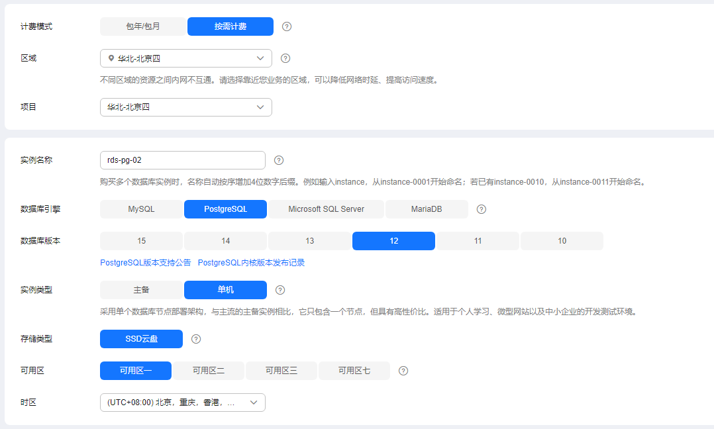The width and height of the screenshot is (714, 429).
Task: Open the 时区 timezone dropdown
Action: (183, 403)
